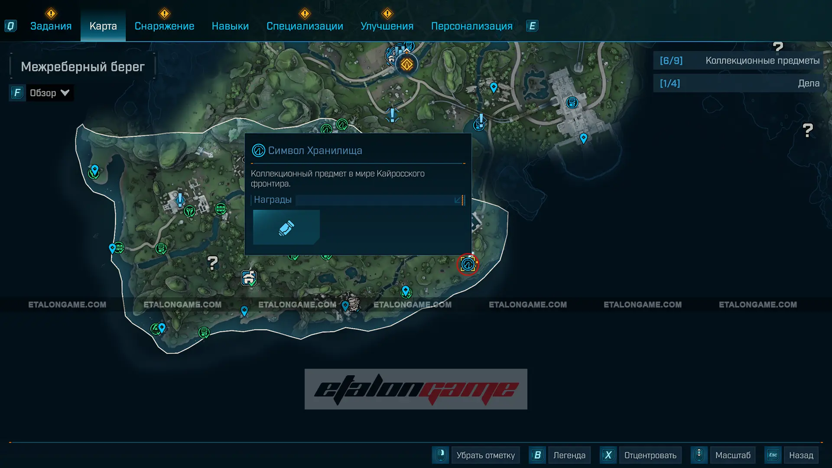Expand Коллекционные предметы 6/9 row
Image resolution: width=832 pixels, height=468 pixels.
[739, 61]
